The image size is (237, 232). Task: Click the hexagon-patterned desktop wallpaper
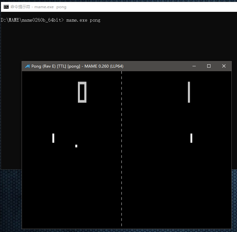(11, 200)
